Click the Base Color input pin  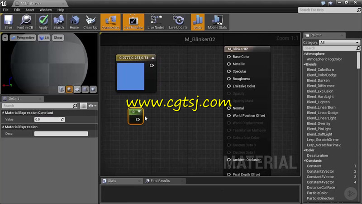point(229,57)
